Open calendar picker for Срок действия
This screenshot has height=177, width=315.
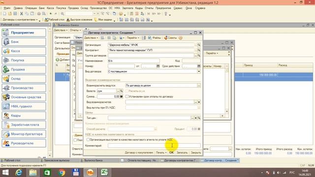[199, 66]
